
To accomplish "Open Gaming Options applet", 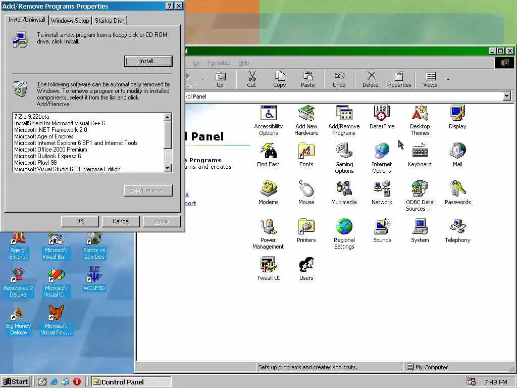I will tap(344, 158).
